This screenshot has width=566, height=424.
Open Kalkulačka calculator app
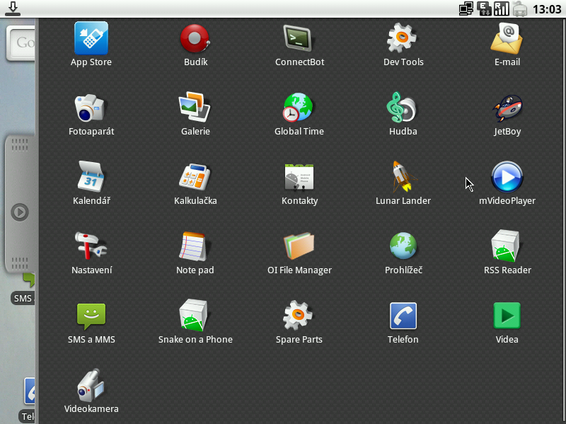[x=195, y=178]
